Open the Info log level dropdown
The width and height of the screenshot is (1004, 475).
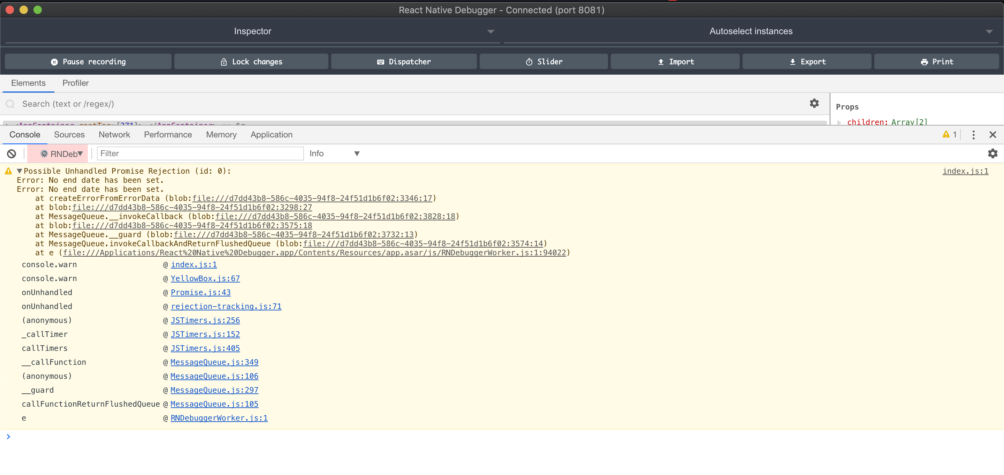pyautogui.click(x=334, y=153)
